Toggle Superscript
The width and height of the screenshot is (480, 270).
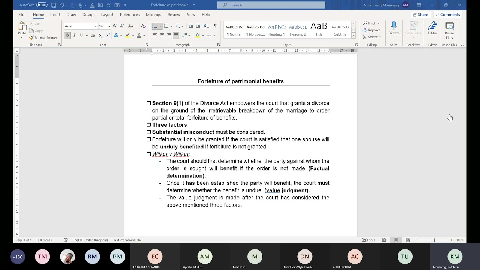pos(108,35)
